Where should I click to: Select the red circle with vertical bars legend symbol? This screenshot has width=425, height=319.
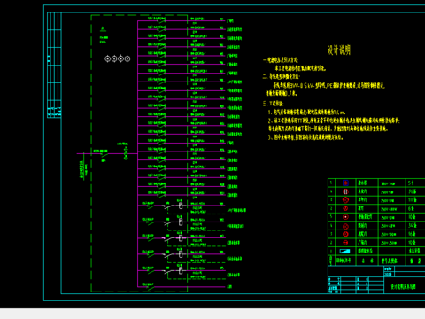pos(345,191)
